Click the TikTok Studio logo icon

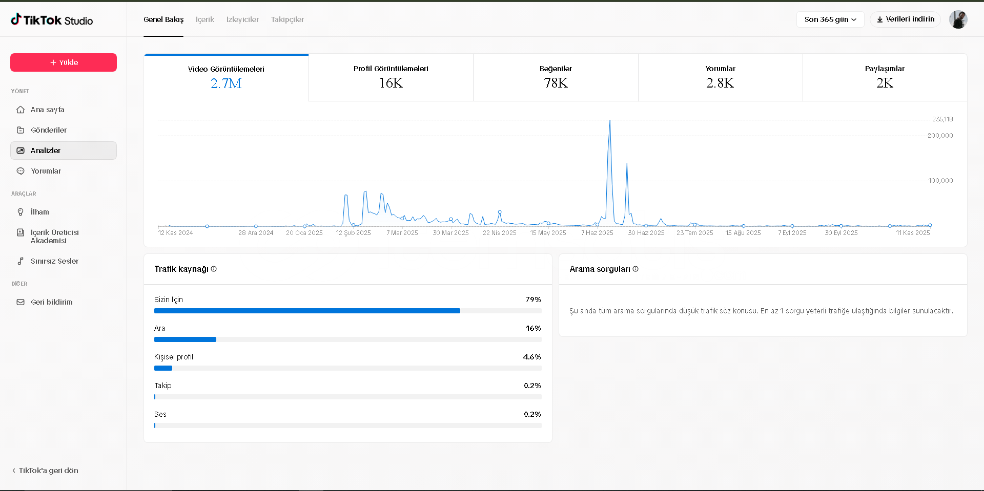point(16,19)
